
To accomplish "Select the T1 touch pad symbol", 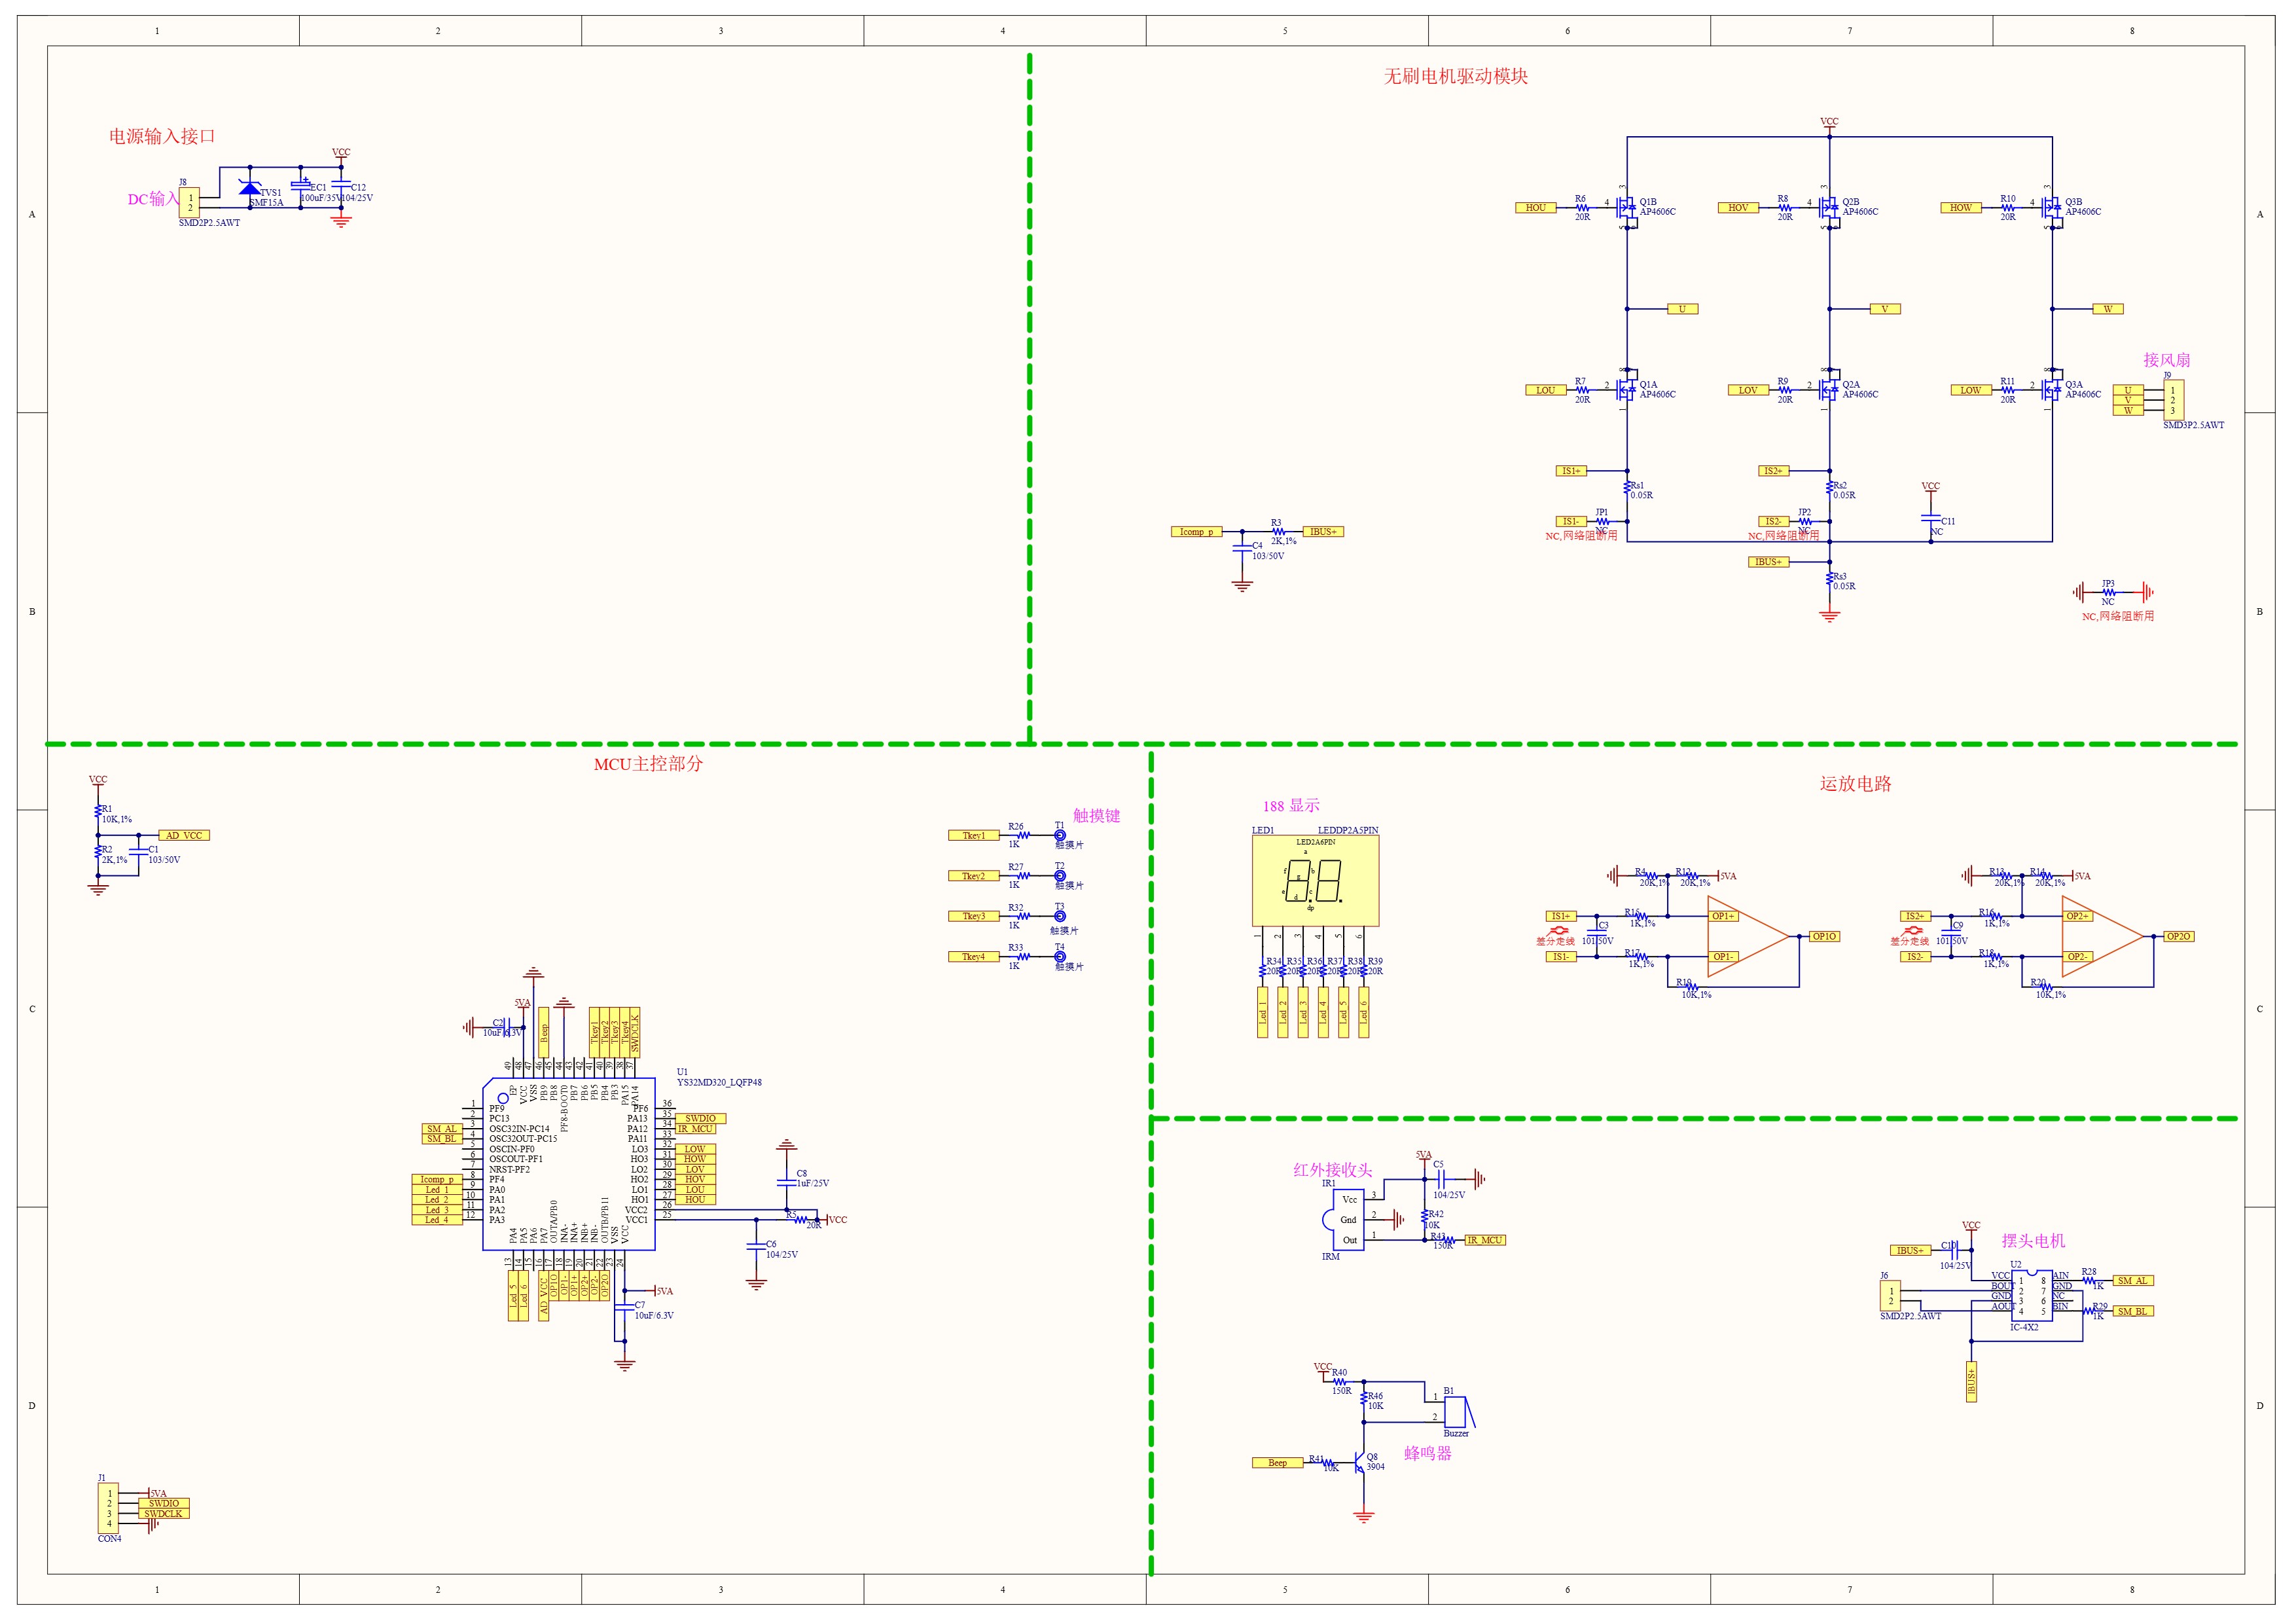I will tap(1060, 835).
